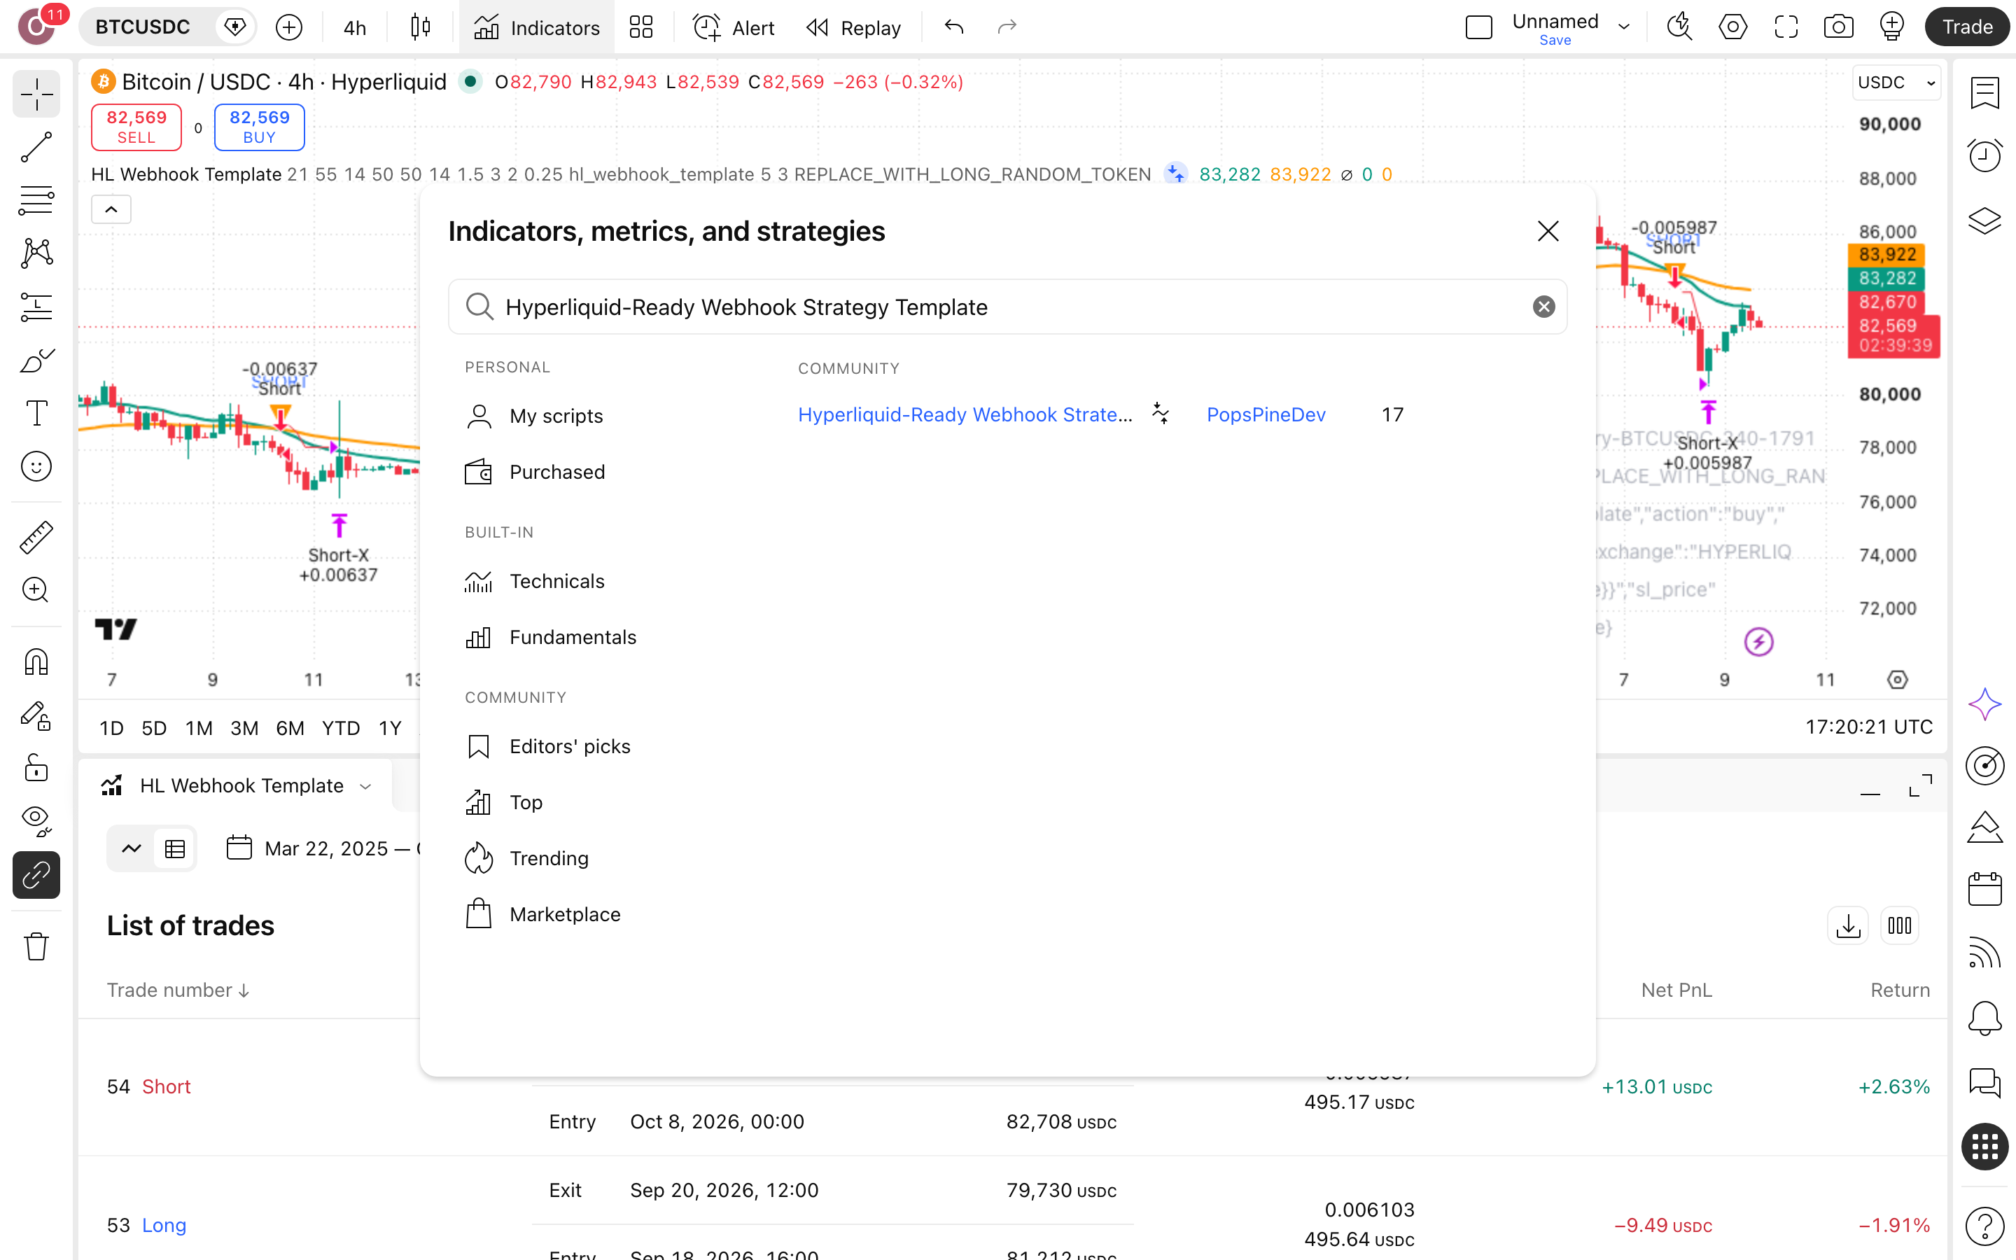
Task: Select the text annotation tool
Action: 36,413
